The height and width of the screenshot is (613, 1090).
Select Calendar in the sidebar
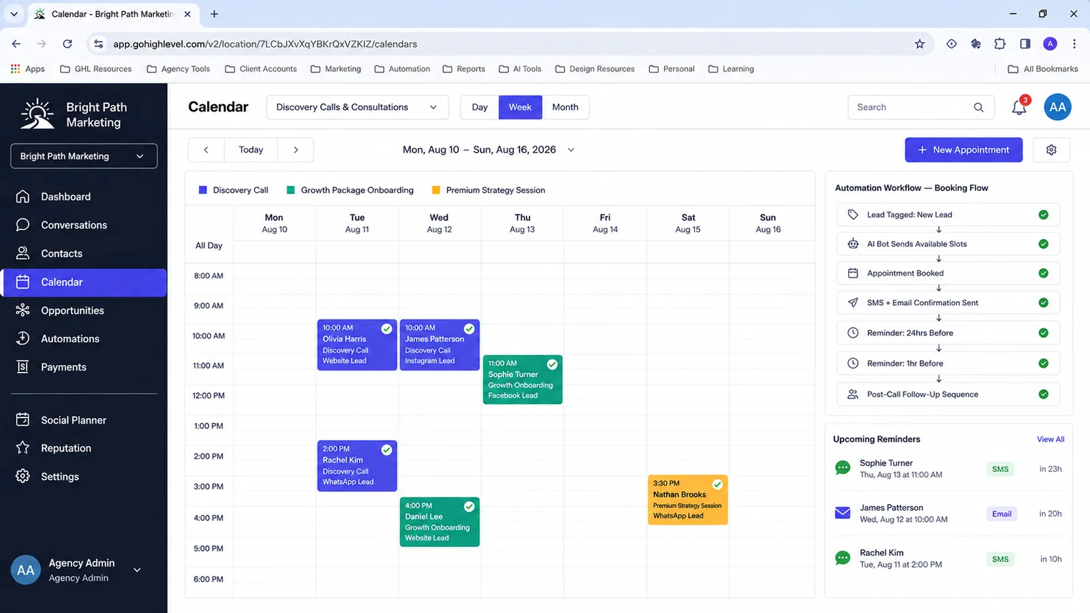click(84, 282)
